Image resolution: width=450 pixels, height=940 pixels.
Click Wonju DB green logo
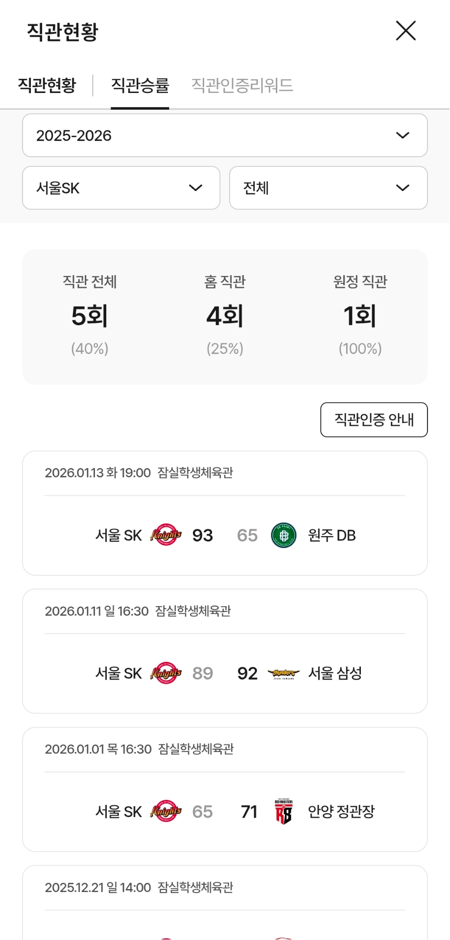coord(284,535)
